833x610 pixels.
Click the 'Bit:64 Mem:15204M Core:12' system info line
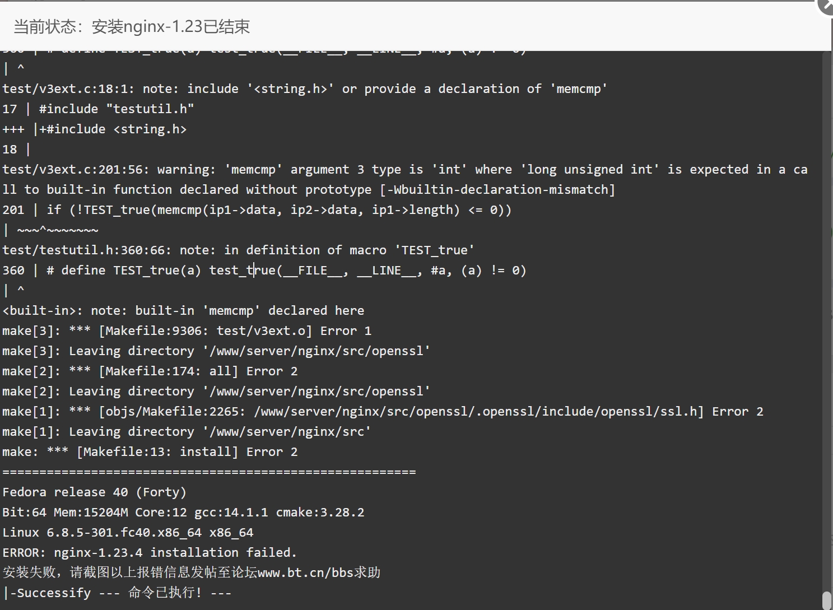(x=183, y=512)
